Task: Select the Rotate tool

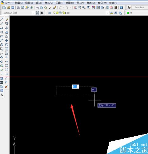Action: coord(7,45)
